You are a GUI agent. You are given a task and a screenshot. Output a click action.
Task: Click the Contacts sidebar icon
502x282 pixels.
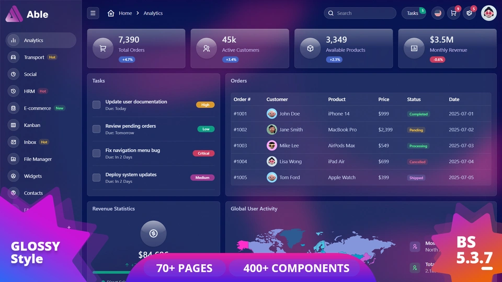click(x=13, y=193)
